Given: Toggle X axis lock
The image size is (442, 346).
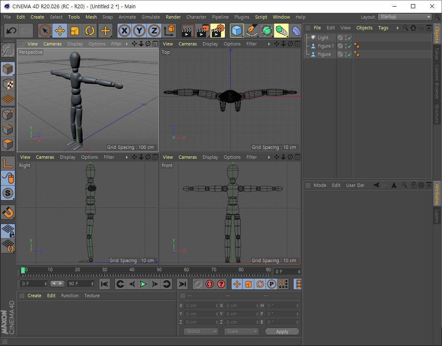Looking at the screenshot, I should (124, 31).
